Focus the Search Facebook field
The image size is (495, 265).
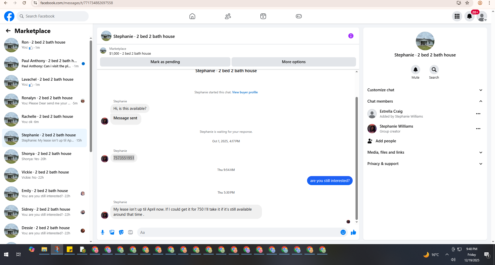53,16
